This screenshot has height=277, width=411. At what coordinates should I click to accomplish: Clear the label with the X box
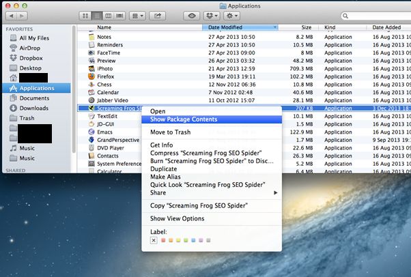(x=154, y=240)
